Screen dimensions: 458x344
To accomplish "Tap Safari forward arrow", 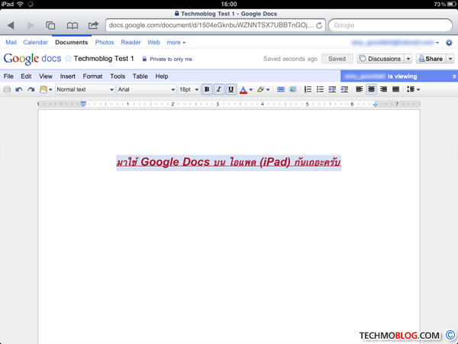I will click(31, 25).
